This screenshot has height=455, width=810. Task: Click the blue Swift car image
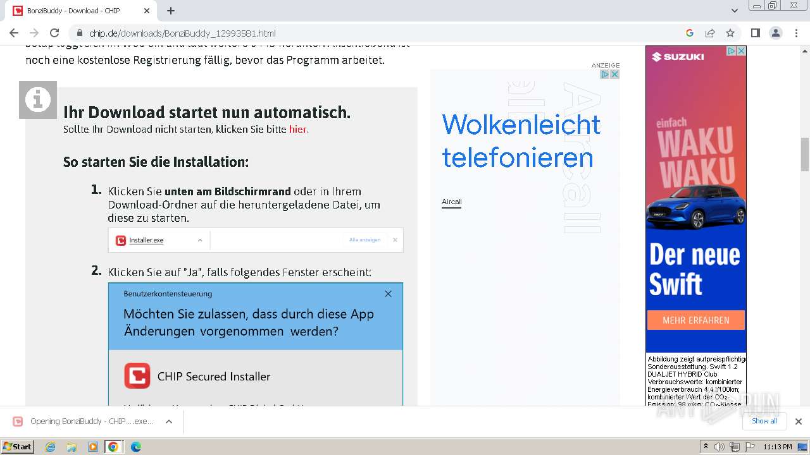[x=695, y=207]
